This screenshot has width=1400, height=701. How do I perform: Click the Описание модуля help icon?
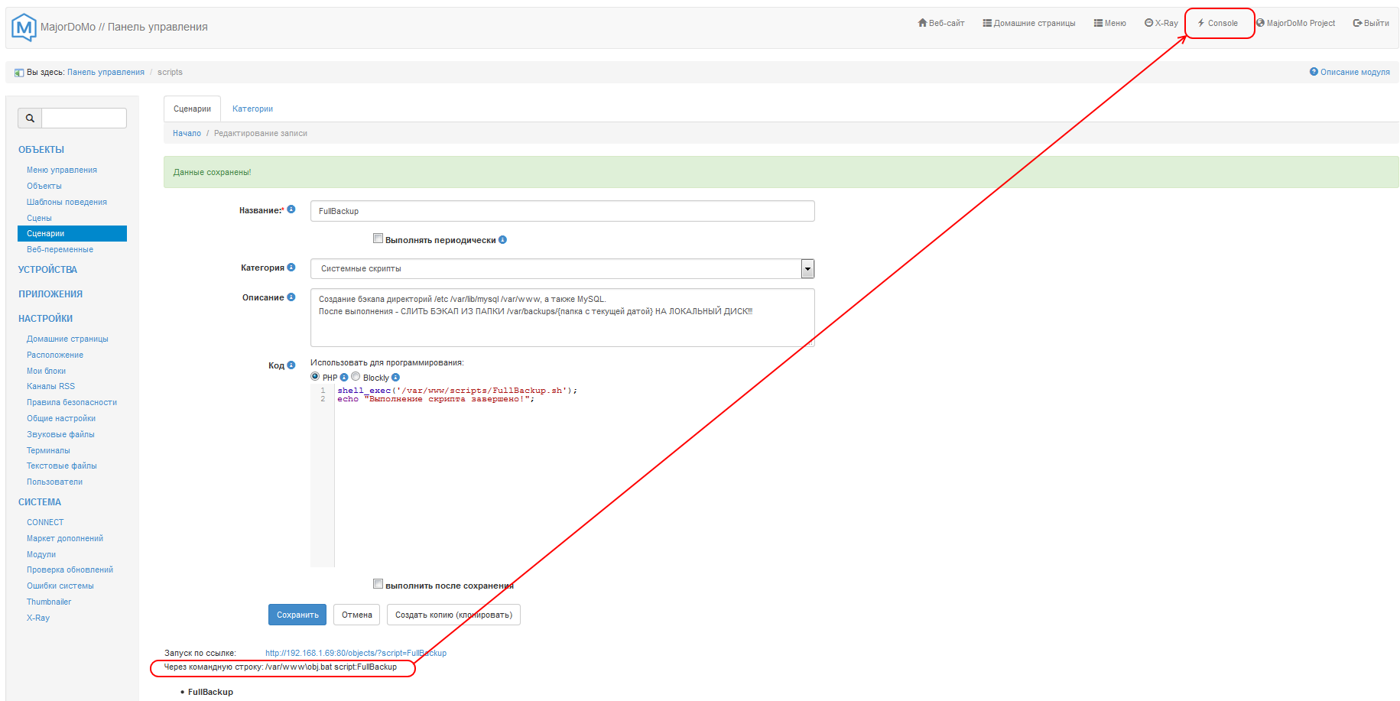click(x=1314, y=72)
